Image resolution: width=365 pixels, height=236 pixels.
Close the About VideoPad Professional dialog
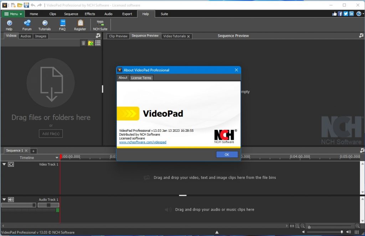(x=236, y=70)
